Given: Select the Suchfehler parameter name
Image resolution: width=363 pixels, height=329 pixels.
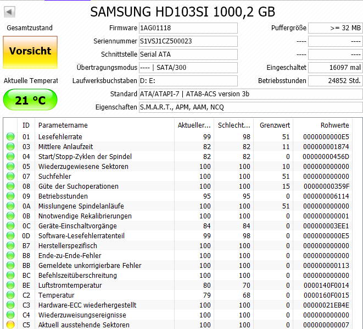Looking at the screenshot, I should (x=54, y=177).
